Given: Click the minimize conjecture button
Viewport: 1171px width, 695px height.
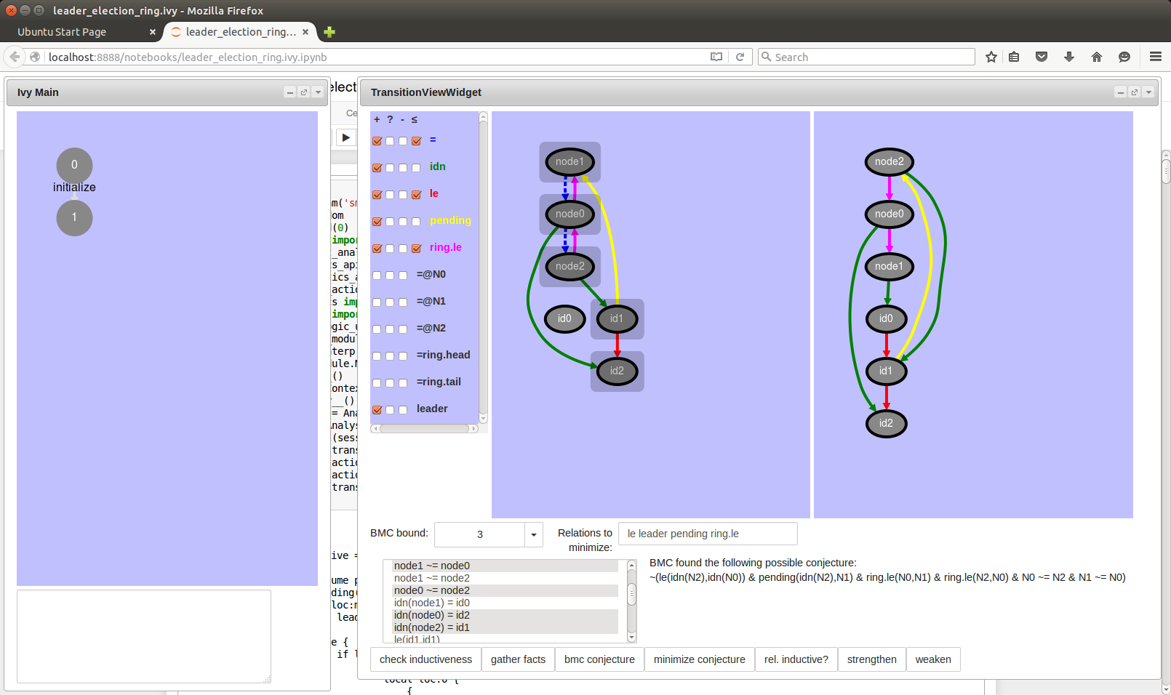Looking at the screenshot, I should click(699, 659).
